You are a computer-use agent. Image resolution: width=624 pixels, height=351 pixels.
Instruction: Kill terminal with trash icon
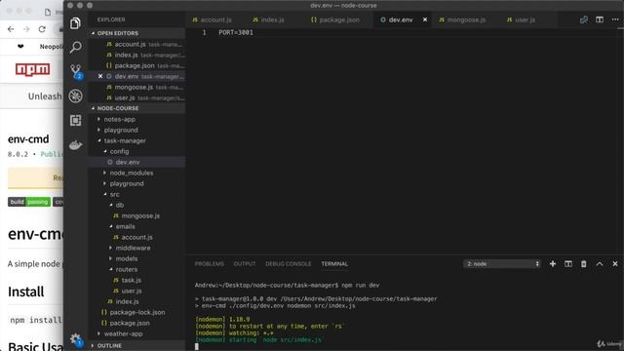click(x=583, y=264)
